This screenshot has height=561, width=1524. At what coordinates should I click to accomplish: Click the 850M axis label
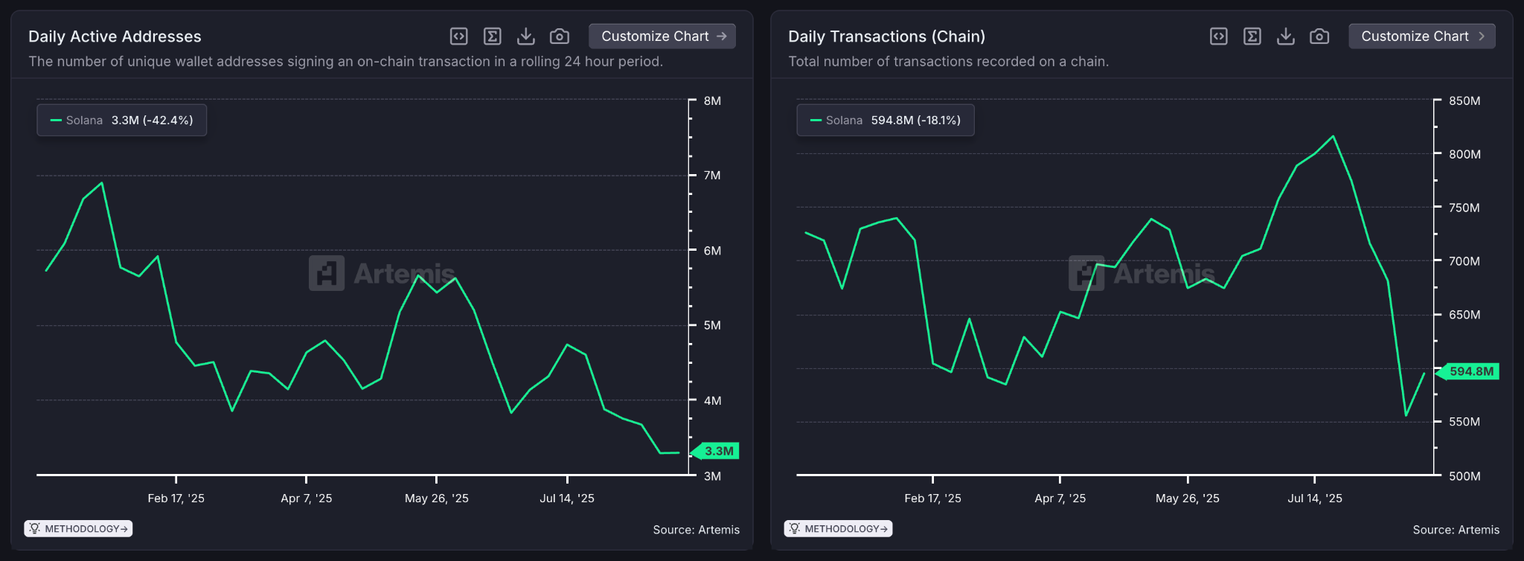(x=1464, y=100)
